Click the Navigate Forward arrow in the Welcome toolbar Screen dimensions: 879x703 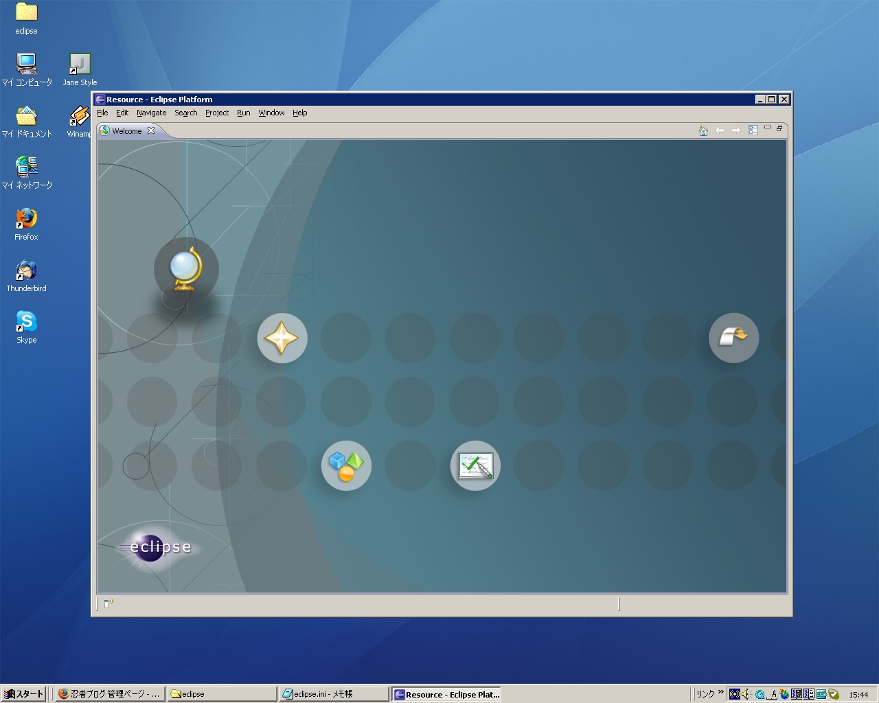(x=736, y=130)
